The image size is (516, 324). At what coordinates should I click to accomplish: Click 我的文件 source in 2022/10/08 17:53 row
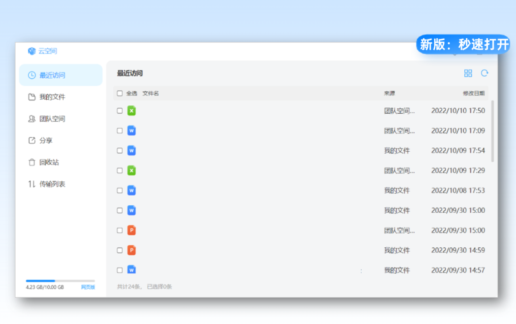pos(397,190)
